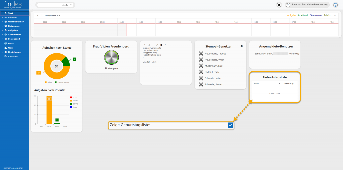343x170 pixels.
Task: Click Abmelden to log out
Action: pyautogui.click(x=13, y=56)
